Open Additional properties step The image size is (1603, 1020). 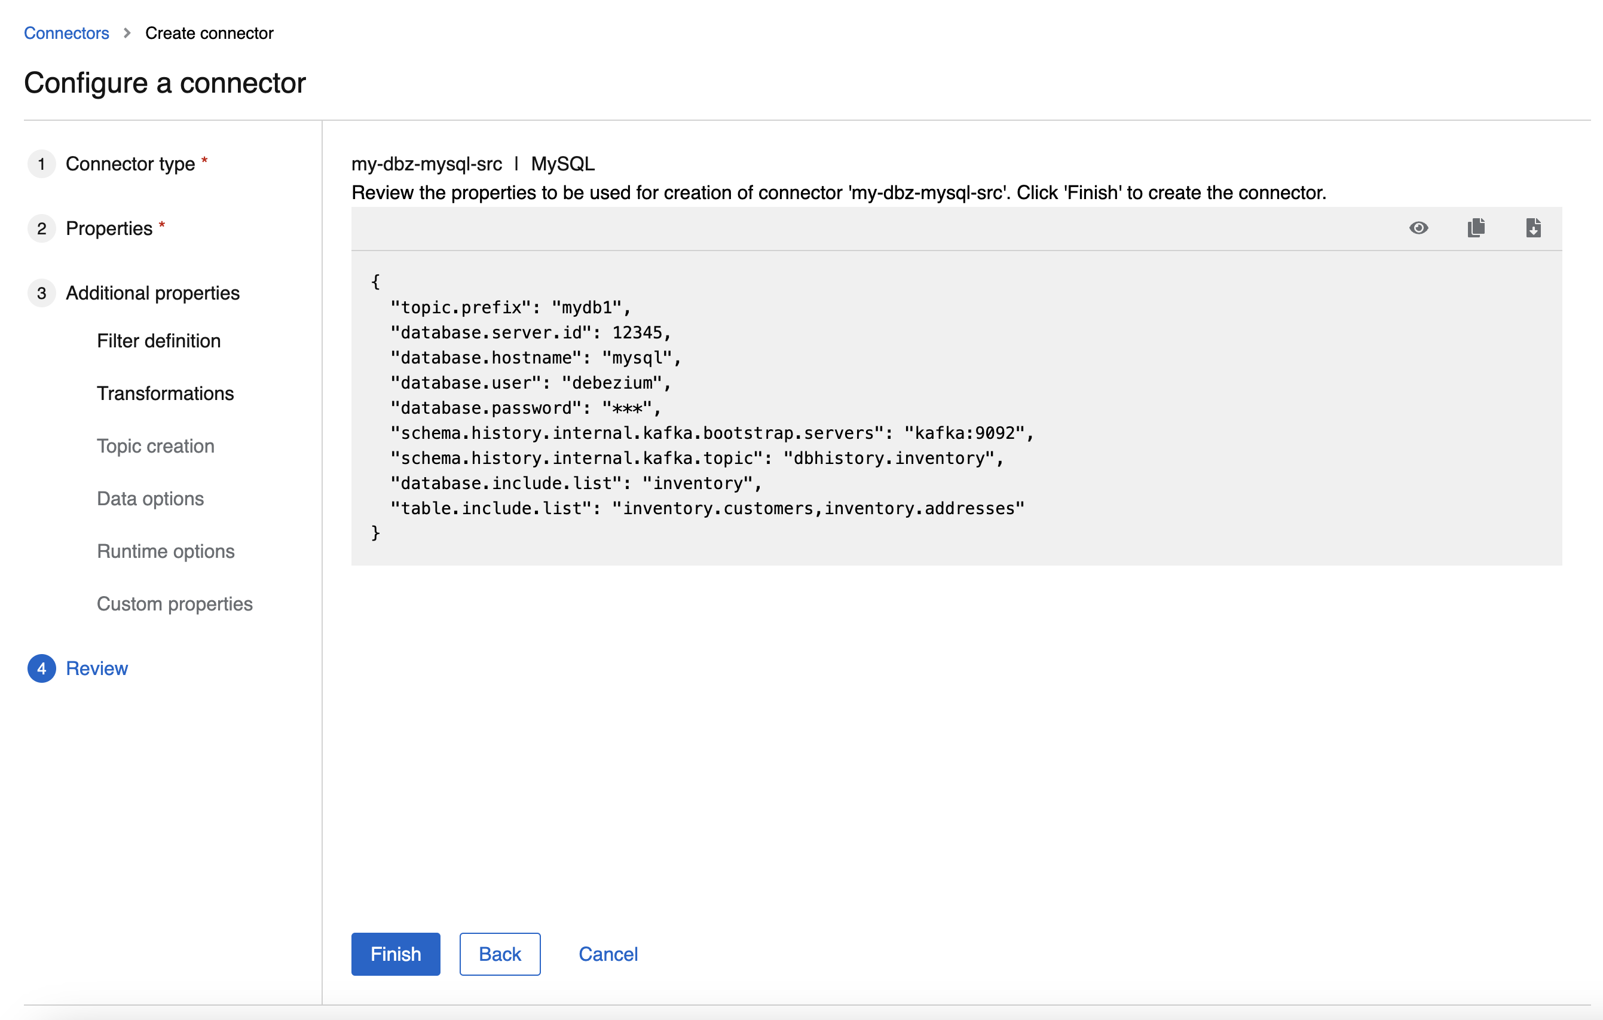152,293
